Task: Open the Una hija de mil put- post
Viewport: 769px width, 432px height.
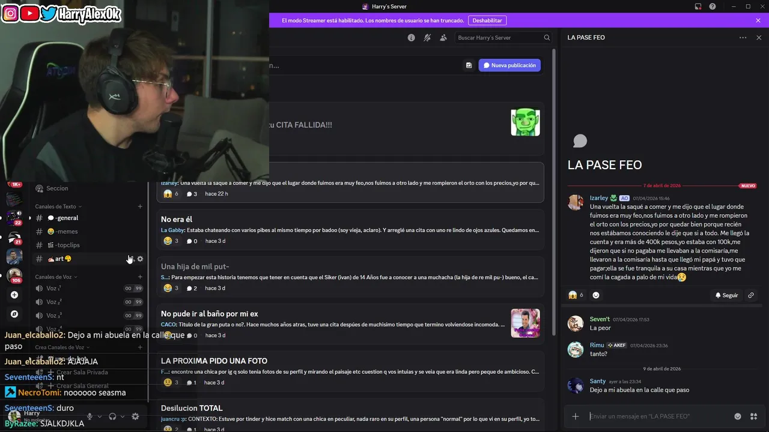Action: tap(350, 277)
